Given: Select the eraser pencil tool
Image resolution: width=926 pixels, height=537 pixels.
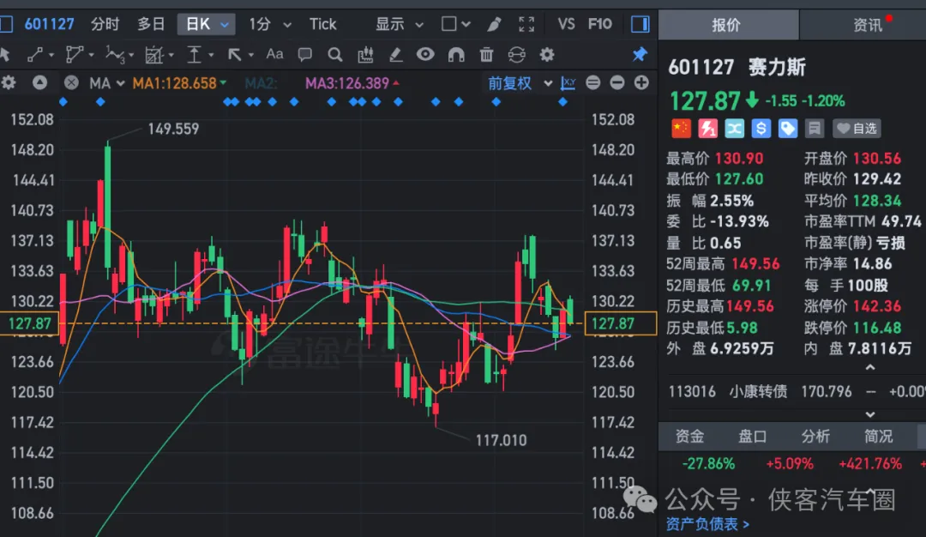Looking at the screenshot, I should click(395, 55).
